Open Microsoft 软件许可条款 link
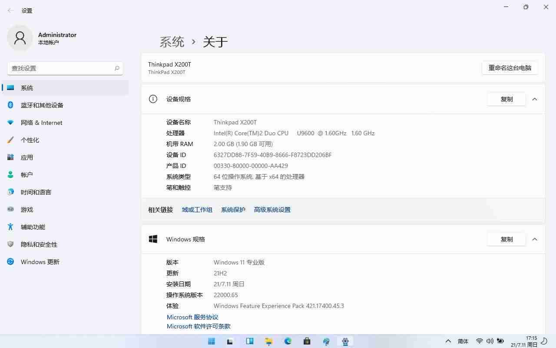This screenshot has width=556, height=348. (x=199, y=326)
